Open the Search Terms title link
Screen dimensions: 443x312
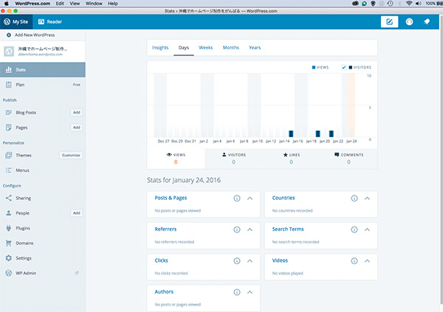click(x=288, y=229)
